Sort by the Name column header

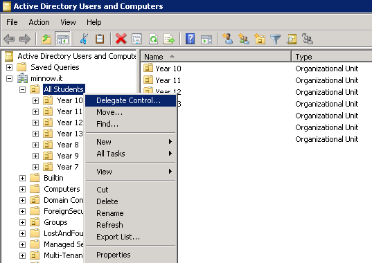coord(216,57)
